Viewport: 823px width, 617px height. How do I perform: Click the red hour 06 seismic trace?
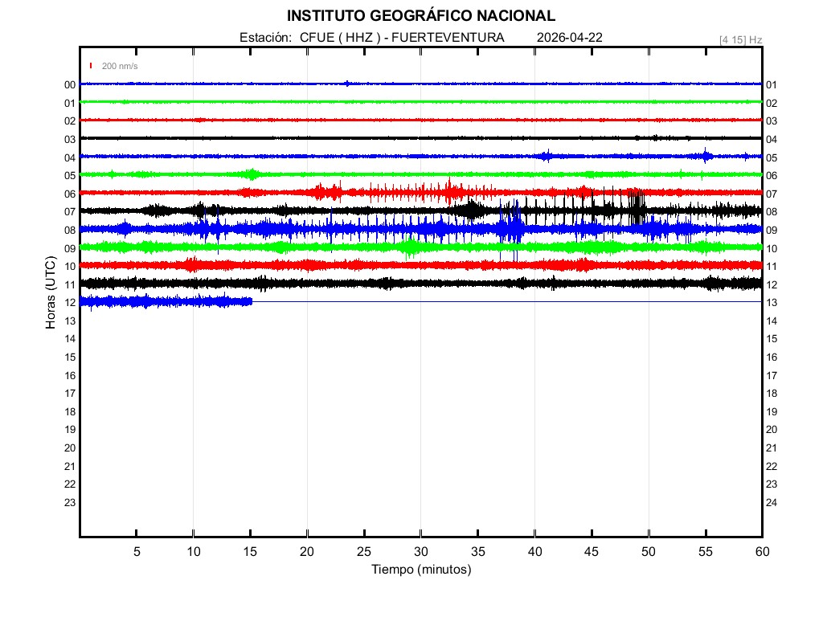[420, 192]
